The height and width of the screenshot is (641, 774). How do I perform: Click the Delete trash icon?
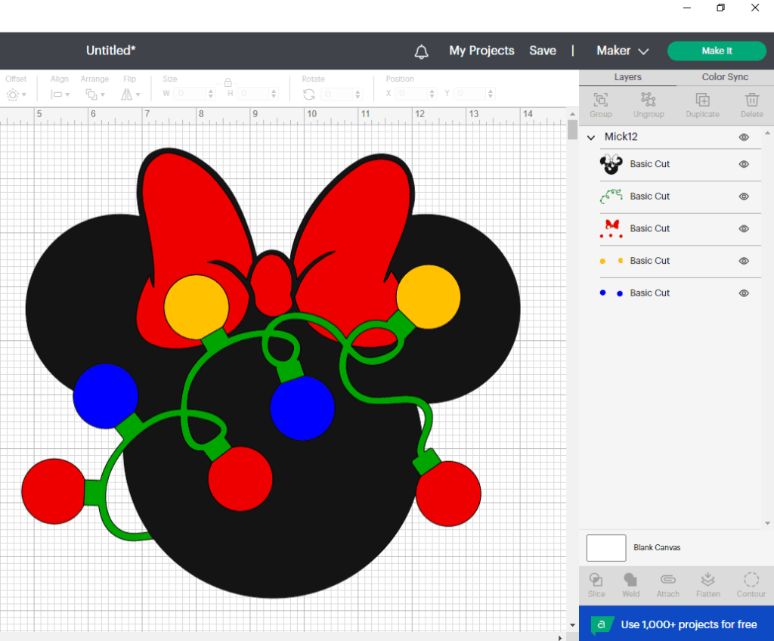coord(751,101)
